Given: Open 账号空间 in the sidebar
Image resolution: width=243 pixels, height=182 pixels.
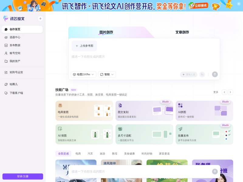Looking at the screenshot, I should [x=22, y=53].
